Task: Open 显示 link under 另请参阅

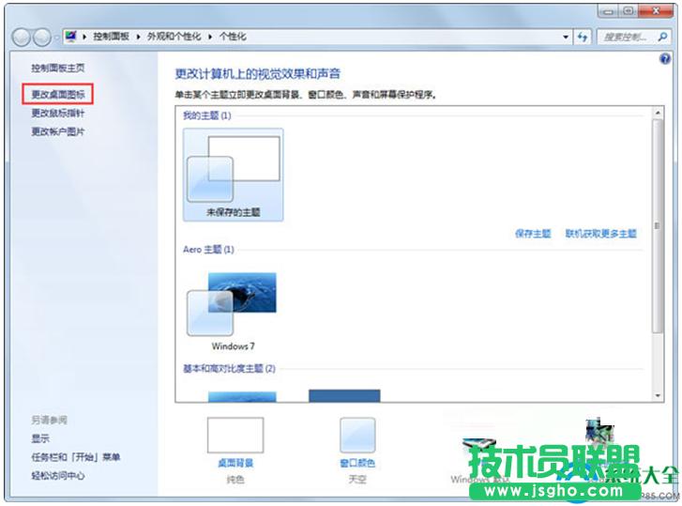Action: (x=40, y=438)
